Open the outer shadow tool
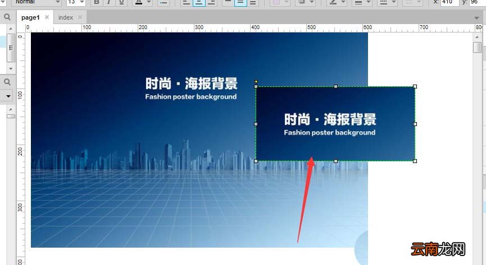The width and height of the screenshot is (486, 265). click(x=302, y=2)
